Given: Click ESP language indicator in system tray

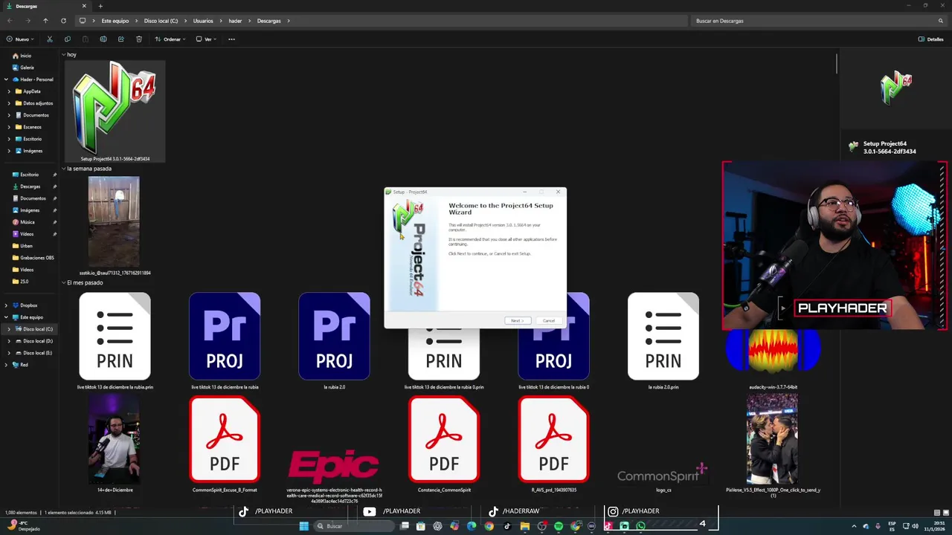Looking at the screenshot, I should (892, 526).
